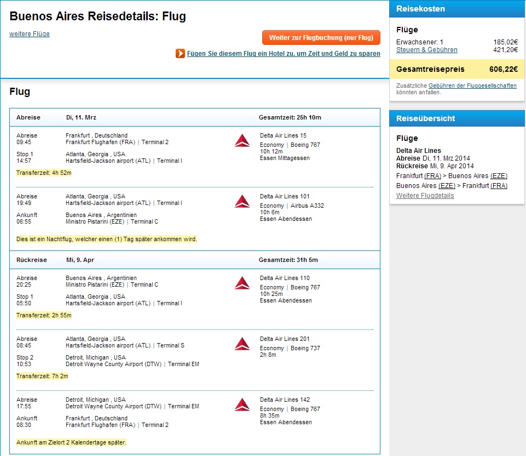Click Delta logo for flight Delta Air Lines 201
526x456 pixels.
[242, 344]
